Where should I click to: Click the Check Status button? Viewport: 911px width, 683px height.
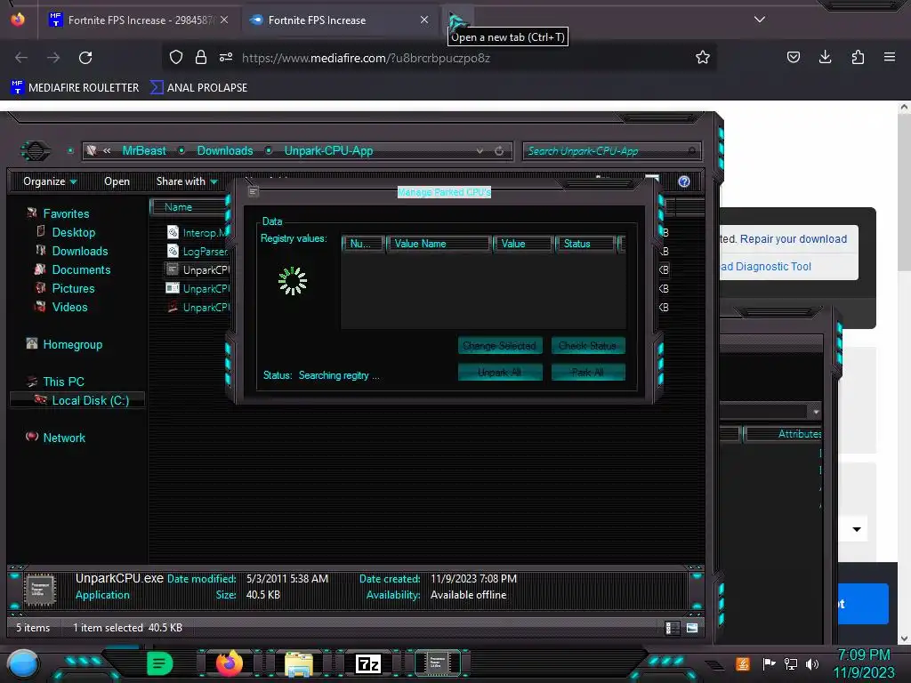[x=587, y=346]
